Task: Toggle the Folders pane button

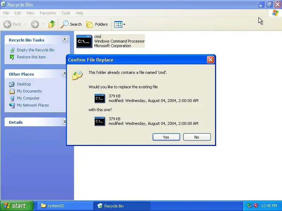Action: click(97, 24)
